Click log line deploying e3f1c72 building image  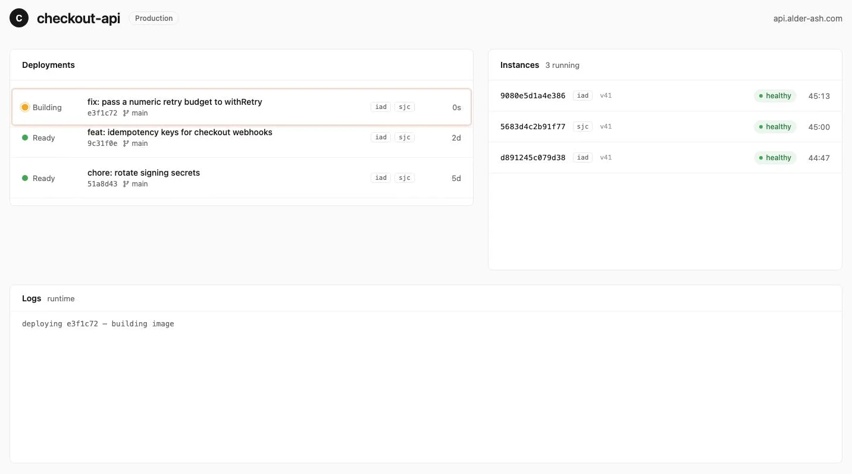[98, 324]
